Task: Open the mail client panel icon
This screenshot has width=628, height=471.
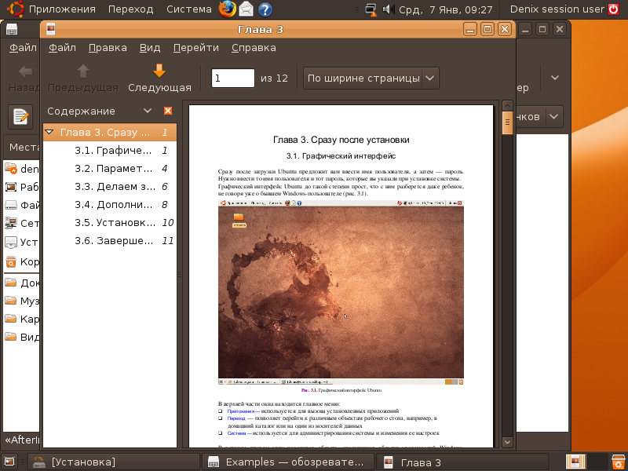Action: [x=246, y=9]
